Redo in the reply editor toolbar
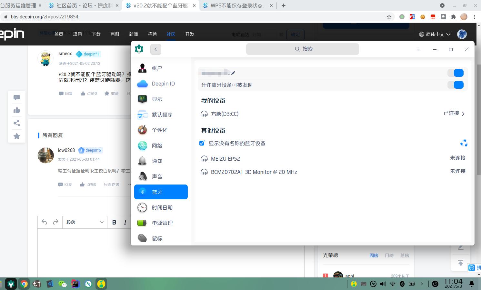The height and width of the screenshot is (290, 481). coord(55,222)
